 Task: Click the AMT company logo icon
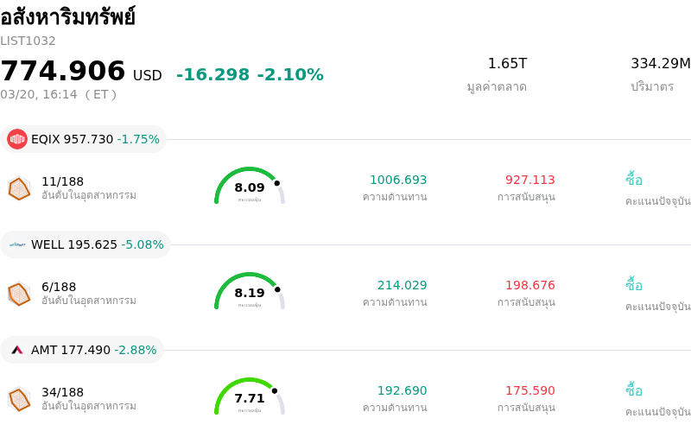pyautogui.click(x=17, y=350)
